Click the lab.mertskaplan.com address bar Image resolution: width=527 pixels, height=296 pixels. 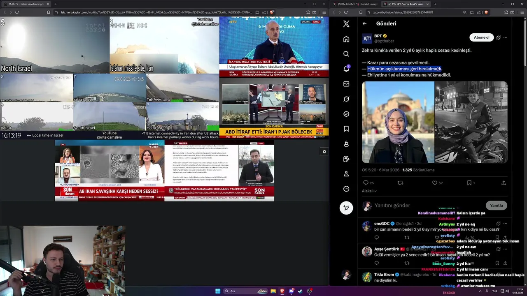[x=156, y=12]
